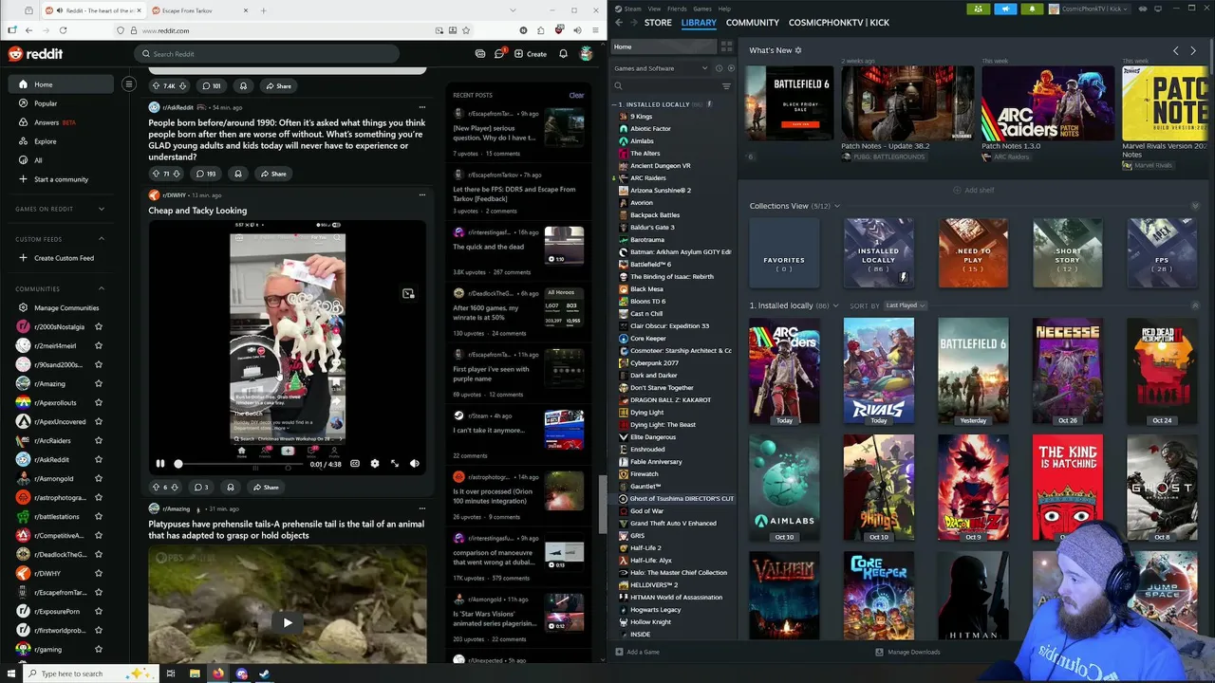Toggle ready-to-play filter in Steam library
1215x683 pixels.
click(731, 68)
